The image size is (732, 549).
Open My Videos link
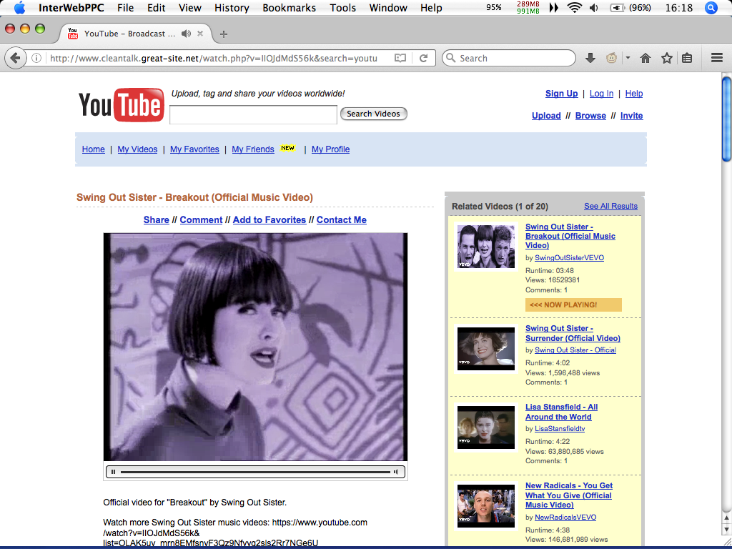click(x=137, y=149)
